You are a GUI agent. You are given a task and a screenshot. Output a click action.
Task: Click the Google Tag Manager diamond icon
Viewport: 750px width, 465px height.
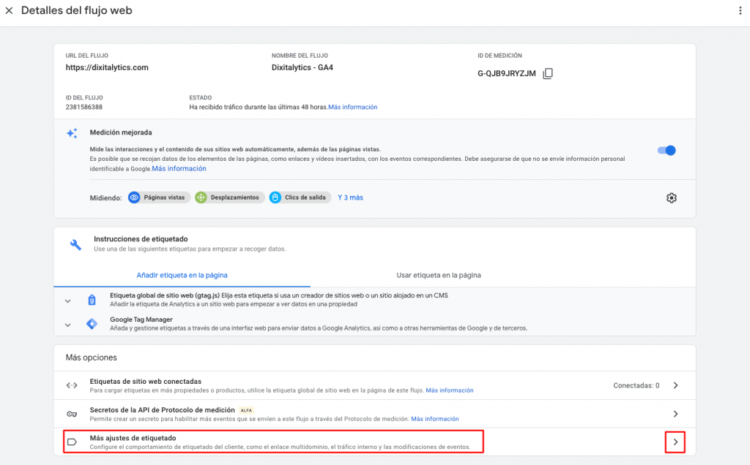coord(92,324)
